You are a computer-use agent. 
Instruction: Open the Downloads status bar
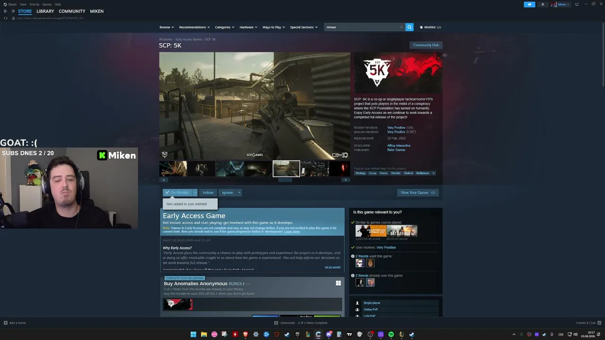[x=301, y=323]
